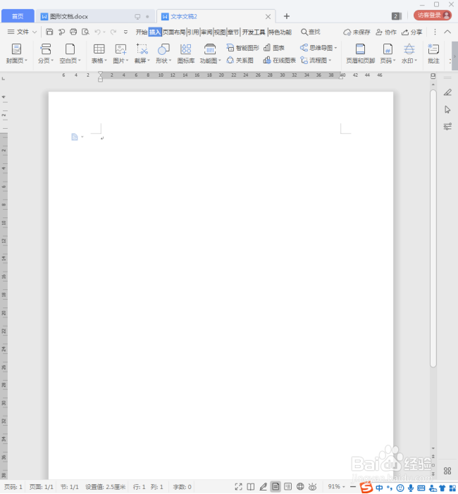This screenshot has width=458, height=494.
Task: Open the 审阅 ribbon tab
Action: [206, 32]
